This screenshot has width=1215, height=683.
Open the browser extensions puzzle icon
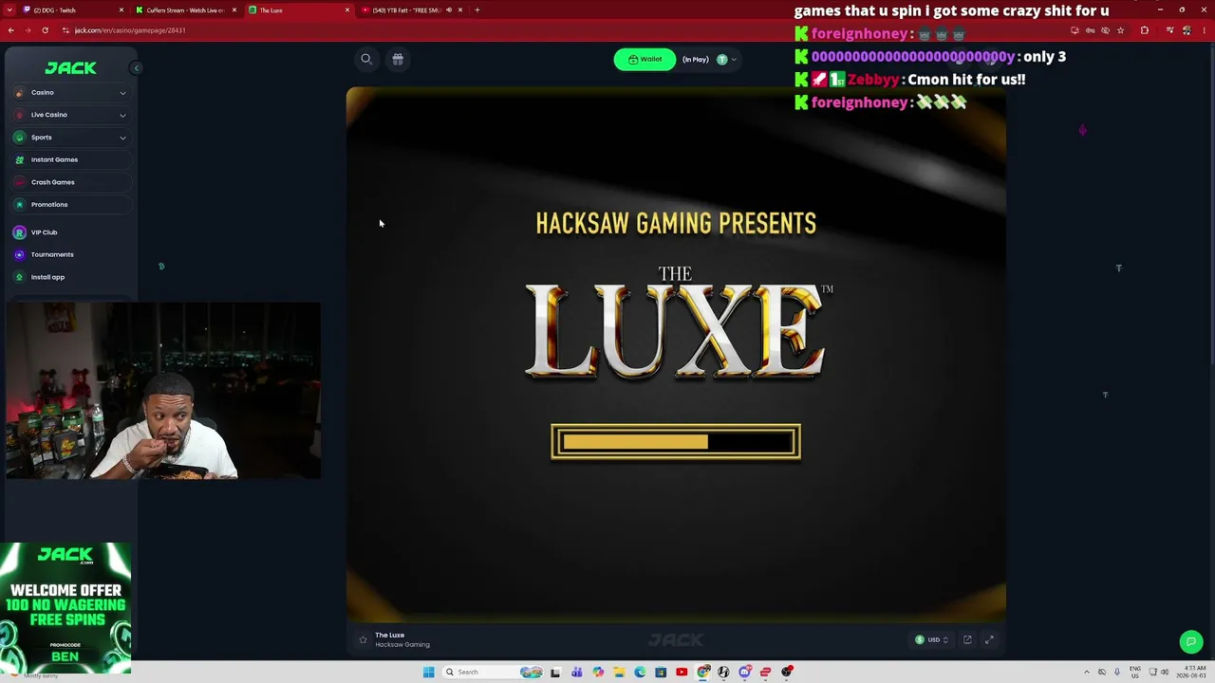point(1145,30)
